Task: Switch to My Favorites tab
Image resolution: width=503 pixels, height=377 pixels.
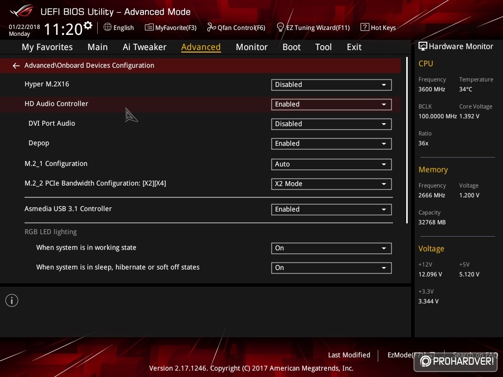Action: pos(47,47)
